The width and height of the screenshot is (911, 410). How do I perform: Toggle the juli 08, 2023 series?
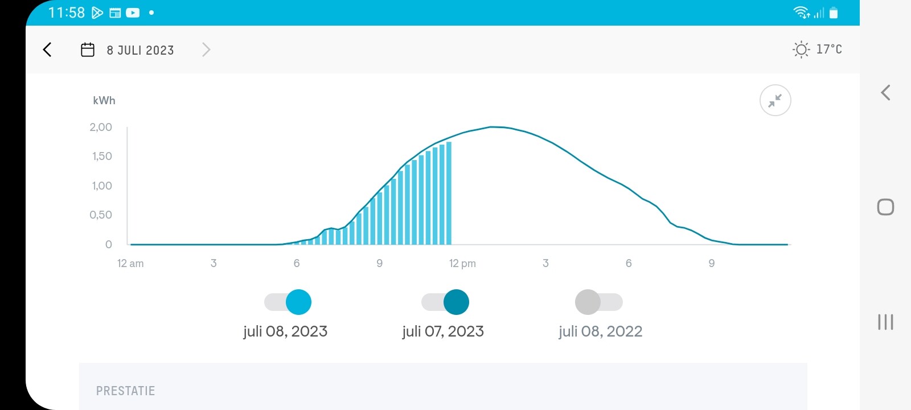tap(288, 302)
